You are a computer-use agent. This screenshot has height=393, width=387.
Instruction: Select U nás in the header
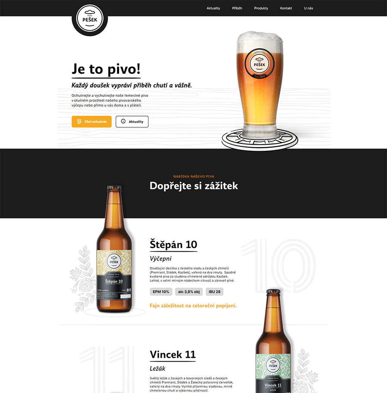[308, 8]
